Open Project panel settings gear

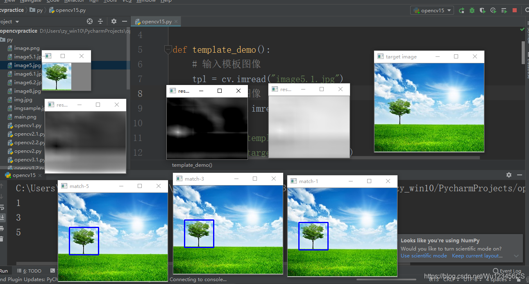click(x=114, y=21)
